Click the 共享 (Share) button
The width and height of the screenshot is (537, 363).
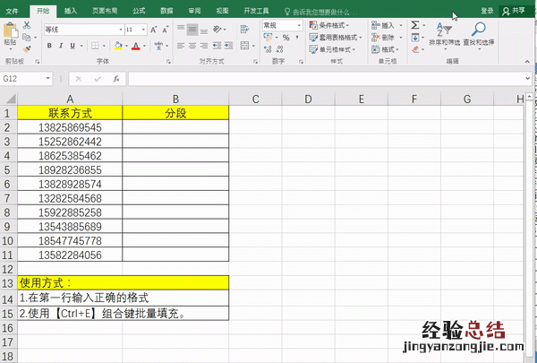tap(516, 11)
